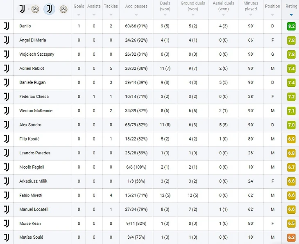Click Juventus crest beside Danilo
299x244 pixels.
(x=7, y=26)
